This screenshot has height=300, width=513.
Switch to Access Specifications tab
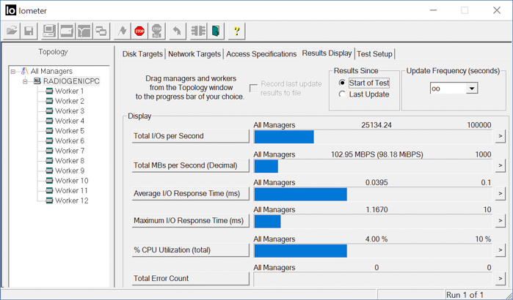coord(261,54)
